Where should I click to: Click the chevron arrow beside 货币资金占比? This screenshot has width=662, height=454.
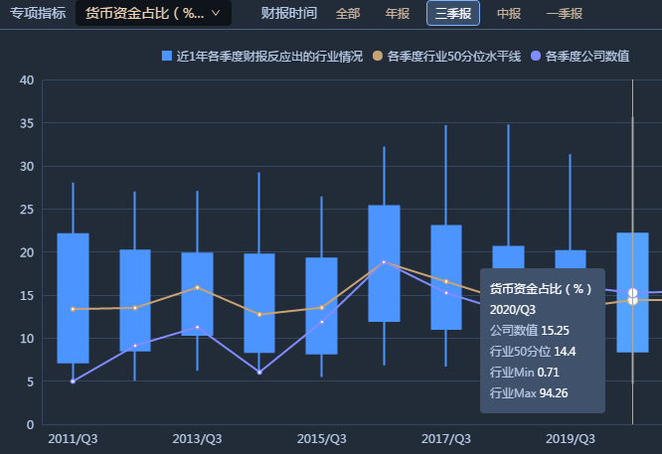(217, 14)
